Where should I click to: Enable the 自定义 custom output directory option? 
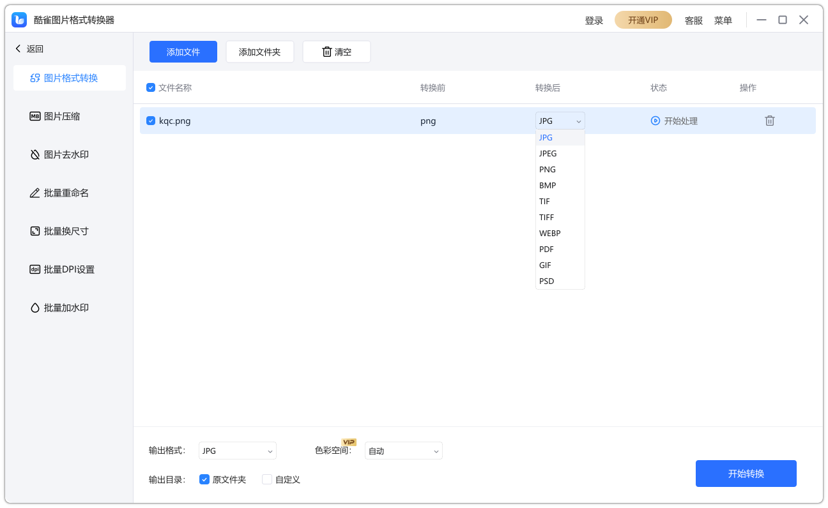(266, 479)
